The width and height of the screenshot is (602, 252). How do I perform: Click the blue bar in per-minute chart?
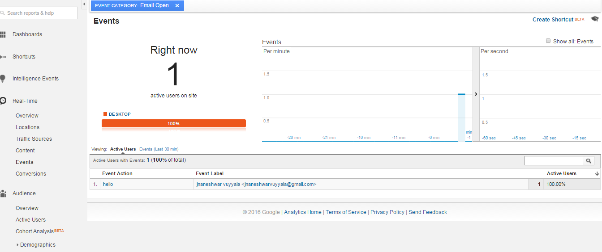click(x=461, y=118)
